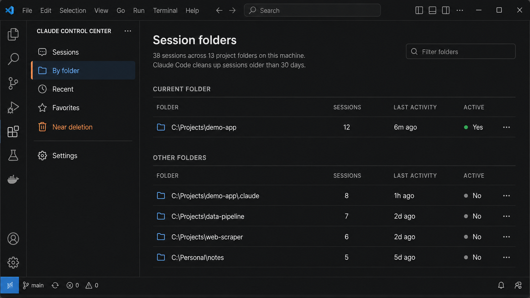Screen dimensions: 530x298
Task: Open Control Center Settings
Action: (83, 155)
